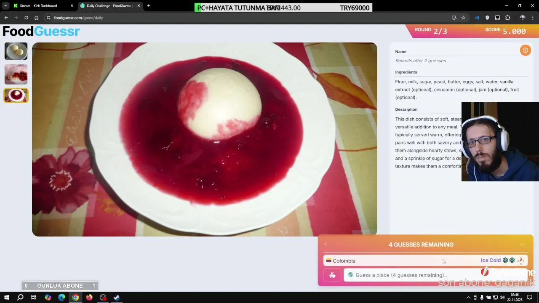539x303 pixels.
Task: Reload the current page
Action: click(x=26, y=18)
